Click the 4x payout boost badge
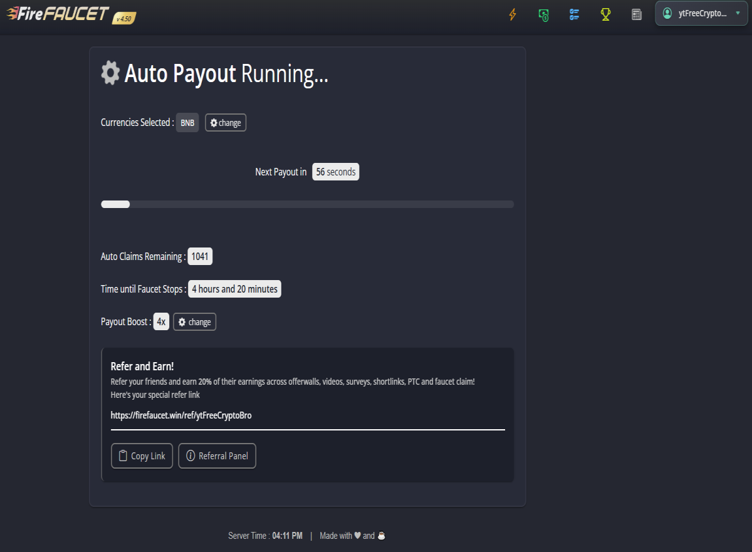Image resolution: width=752 pixels, height=552 pixels. click(161, 322)
